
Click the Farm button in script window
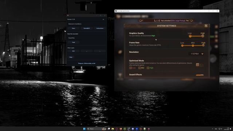click(74, 28)
